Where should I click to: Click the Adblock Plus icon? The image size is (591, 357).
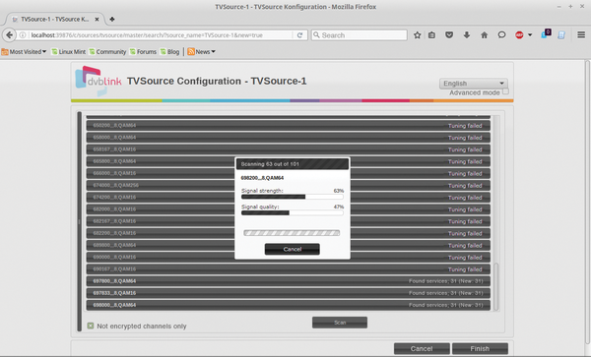click(x=519, y=35)
